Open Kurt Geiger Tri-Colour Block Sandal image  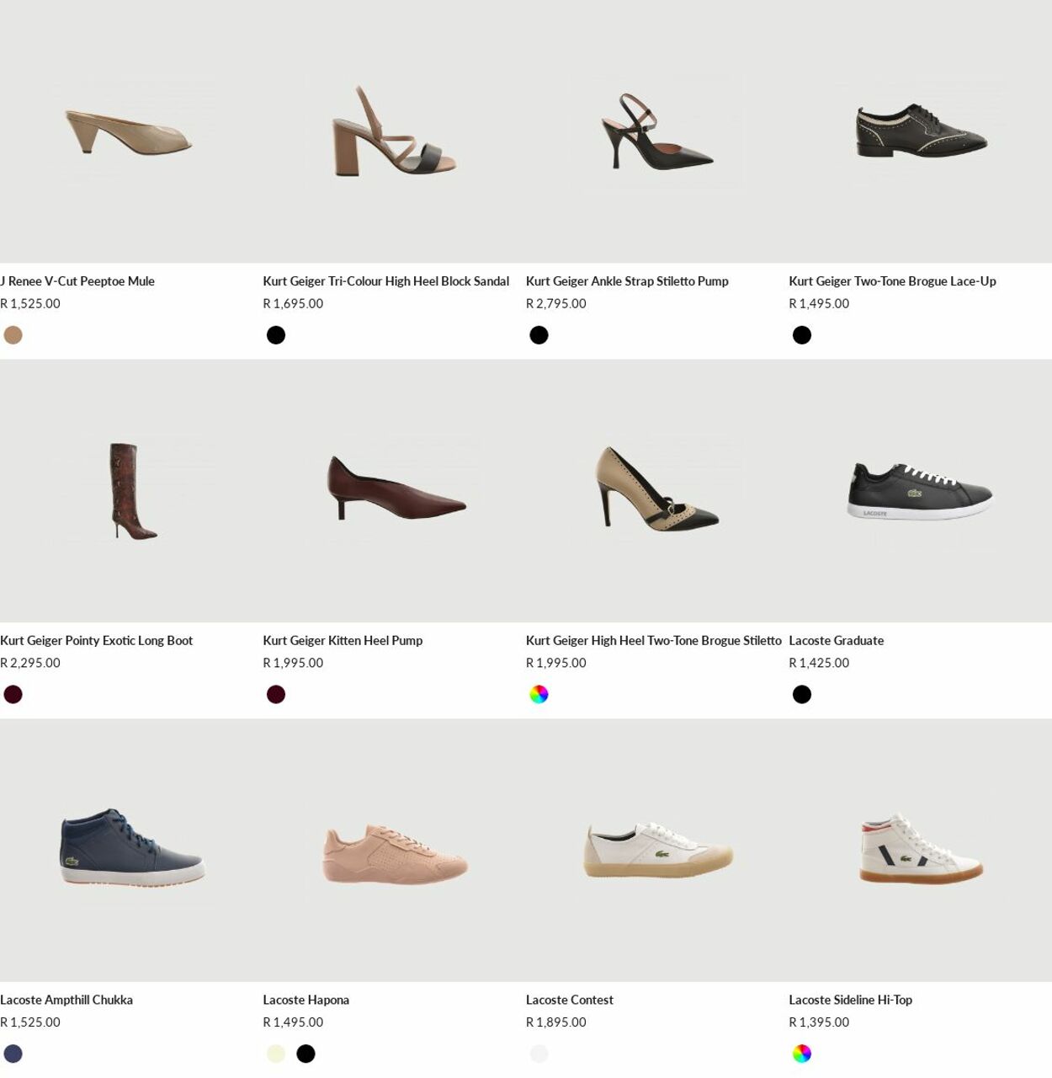point(394,131)
